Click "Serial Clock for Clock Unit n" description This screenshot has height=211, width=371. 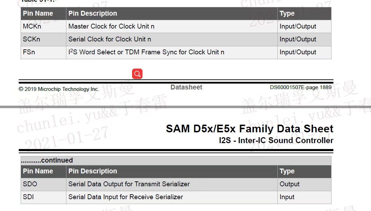110,39
